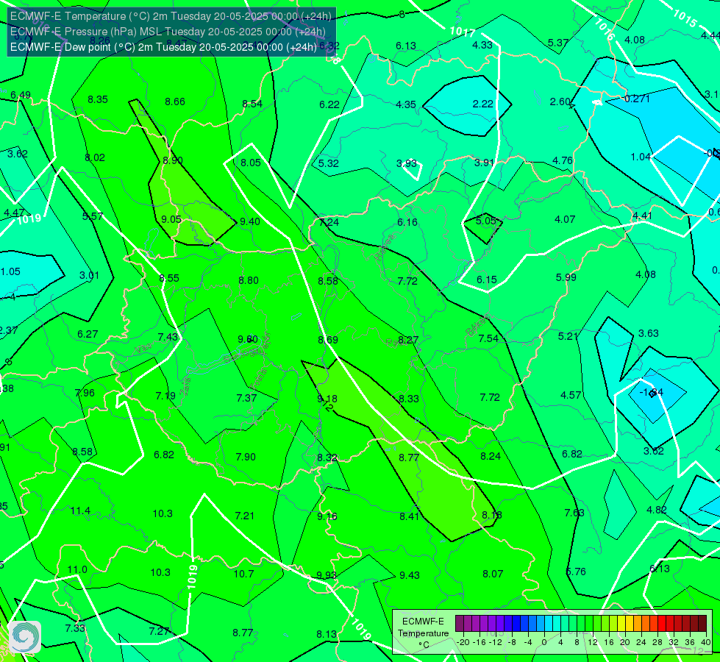Viewport: 720px width, 662px height.
Task: Click the swirl logo icon in corner
Action: pyautogui.click(x=24, y=637)
